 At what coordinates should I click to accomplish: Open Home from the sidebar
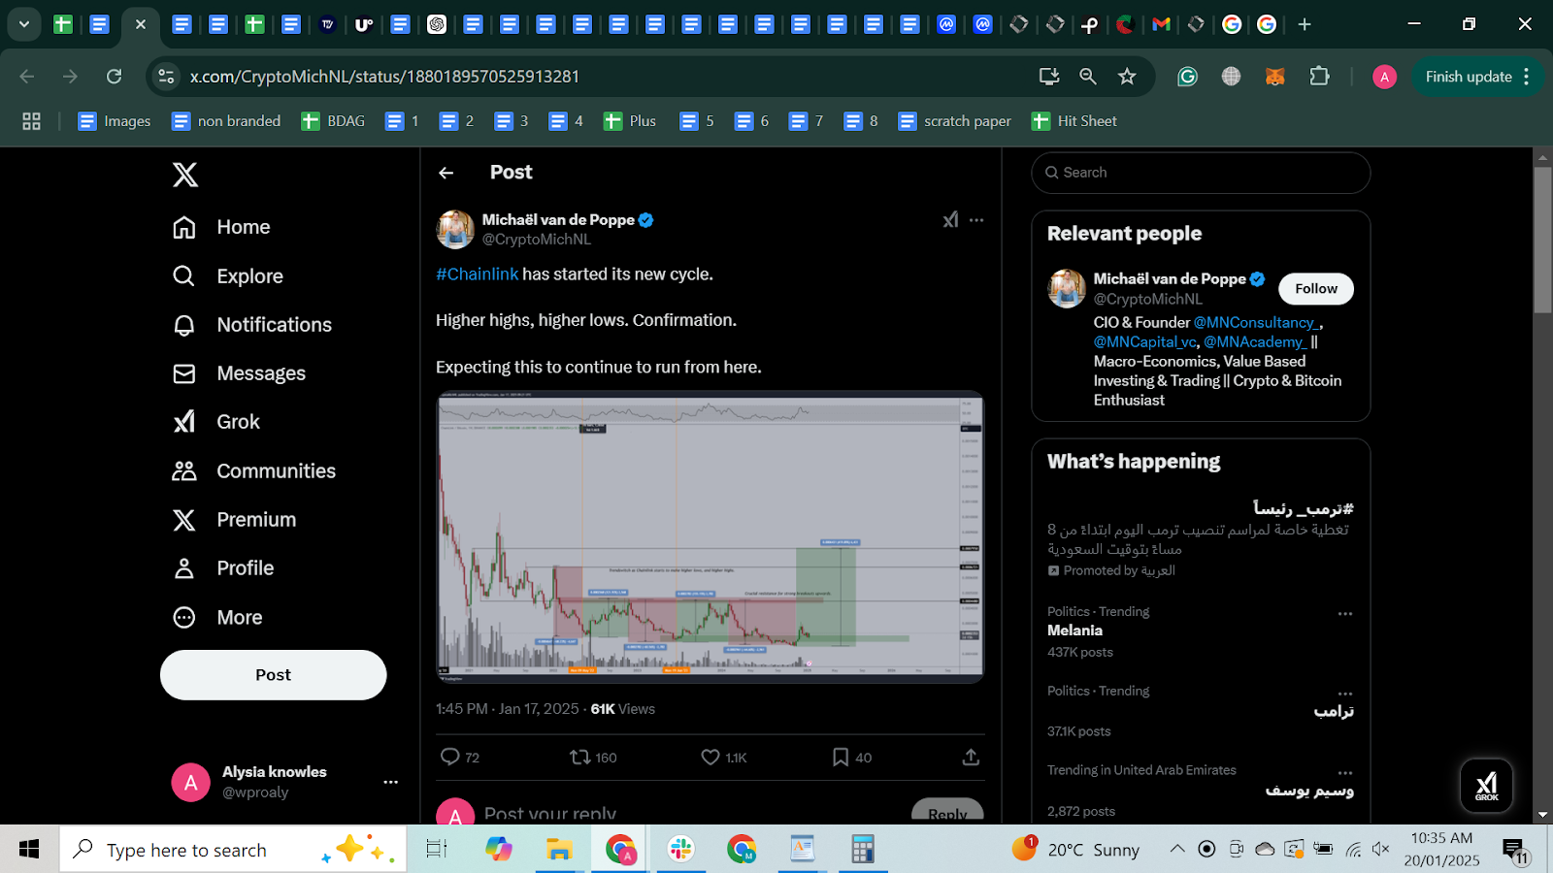click(x=221, y=227)
